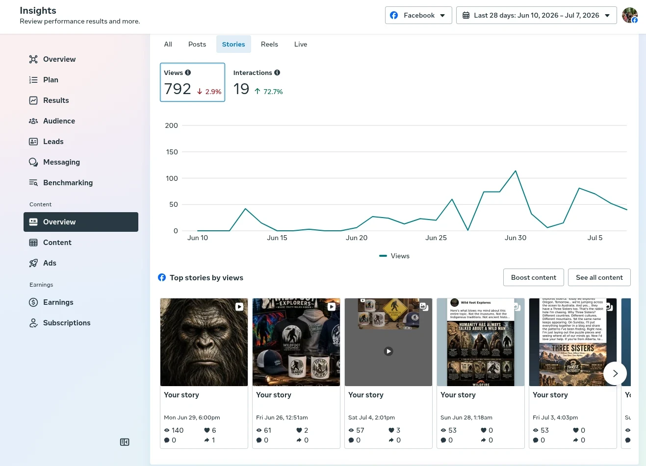
Task: Switch to the Reels tab
Action: pyautogui.click(x=269, y=44)
